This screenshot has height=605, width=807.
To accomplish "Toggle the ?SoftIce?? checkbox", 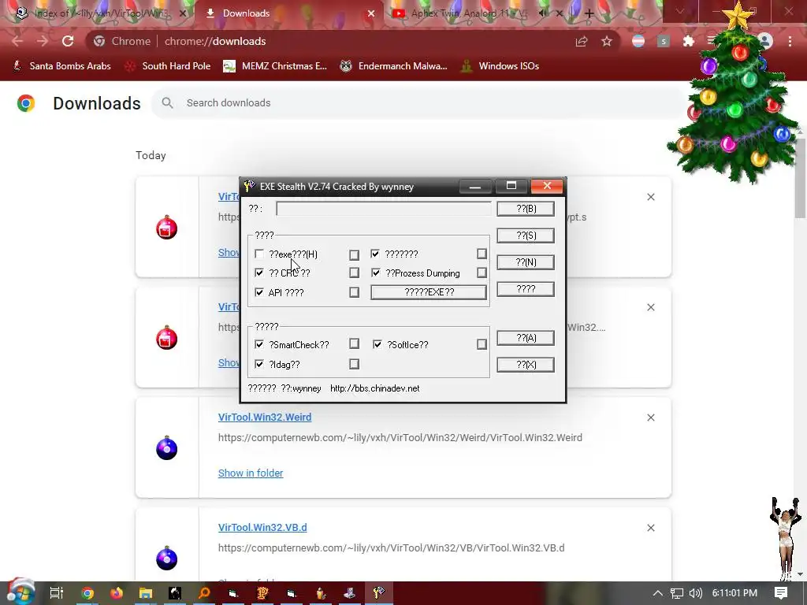I will (x=377, y=344).
